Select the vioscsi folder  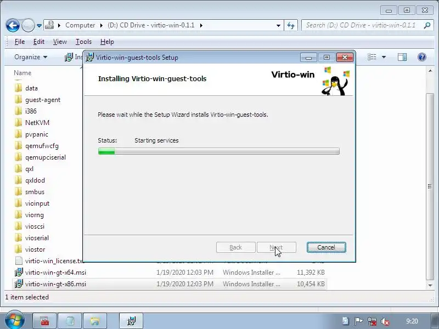point(35,226)
